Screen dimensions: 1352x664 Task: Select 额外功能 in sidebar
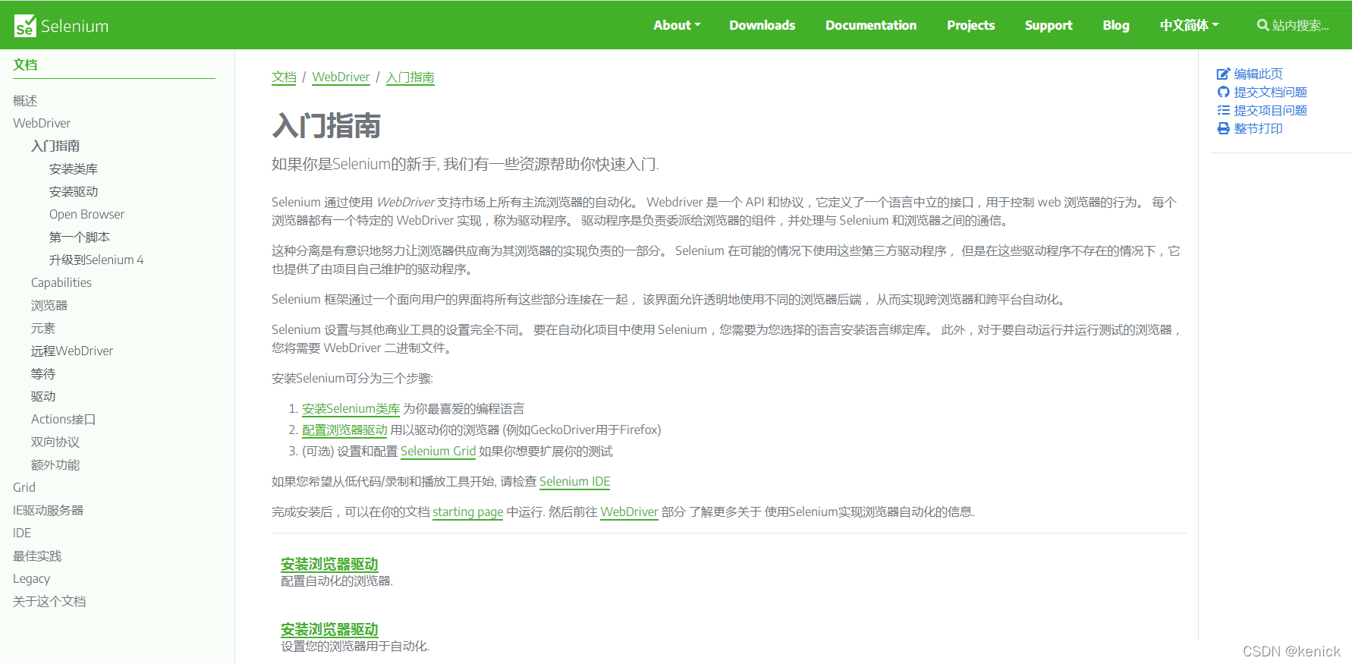[x=55, y=464]
